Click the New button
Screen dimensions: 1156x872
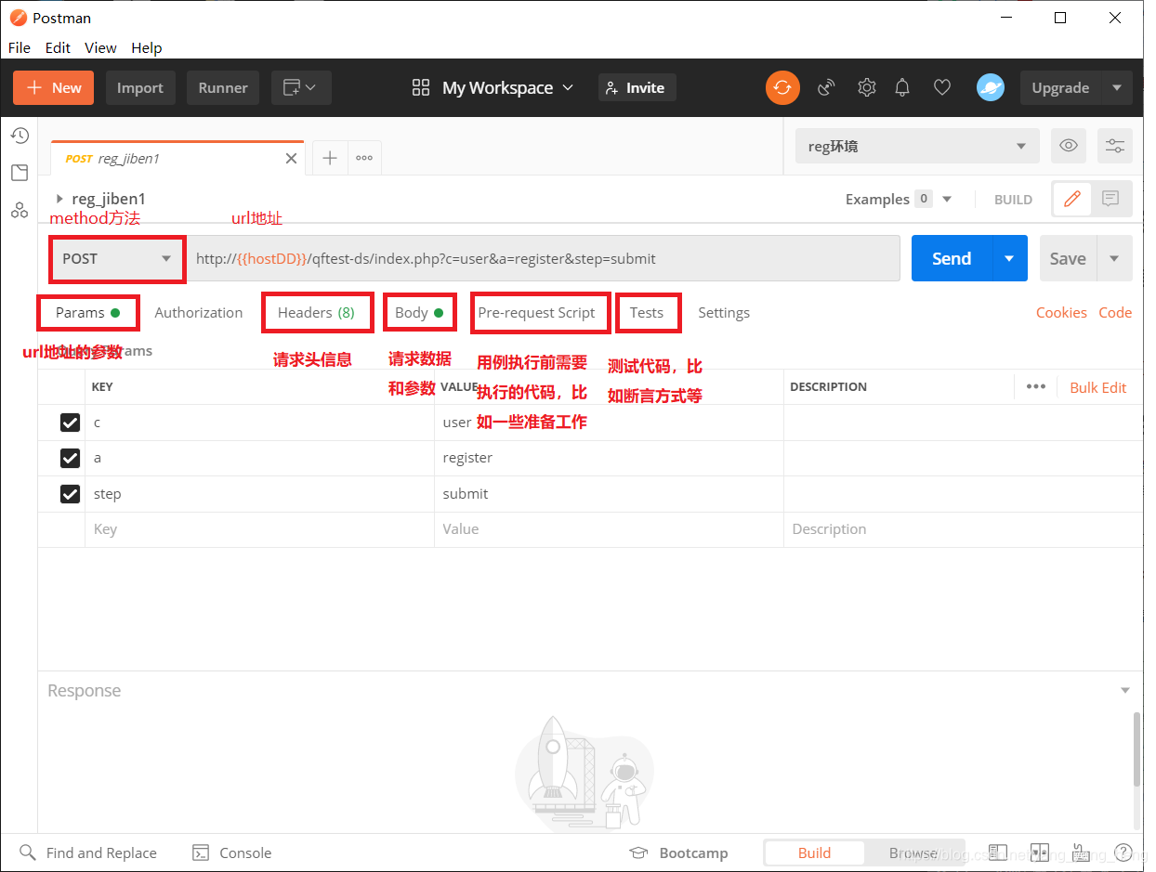coord(54,87)
